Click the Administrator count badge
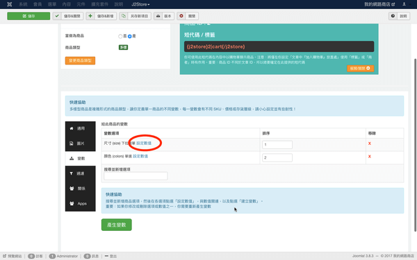 (52, 256)
